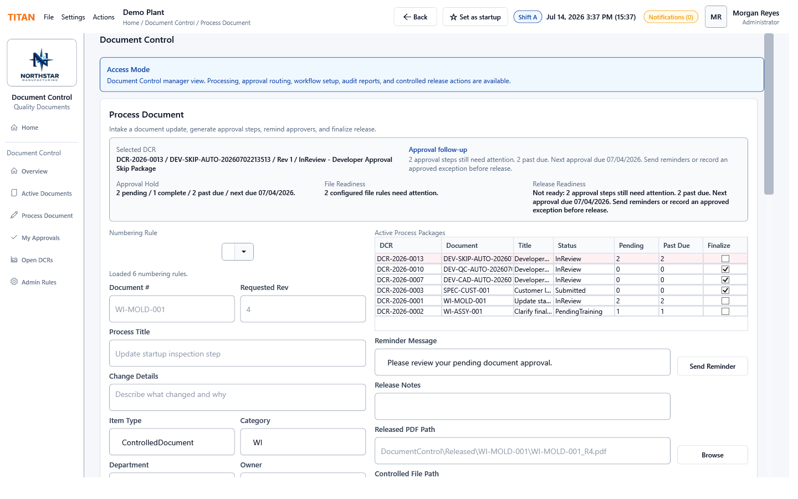The image size is (798, 499).
Task: Click the Change Details text box
Action: [237, 398]
